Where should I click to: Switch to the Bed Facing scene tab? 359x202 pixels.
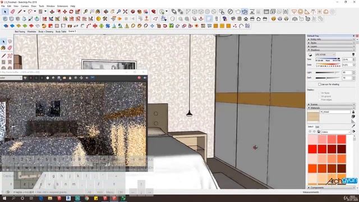(20, 31)
